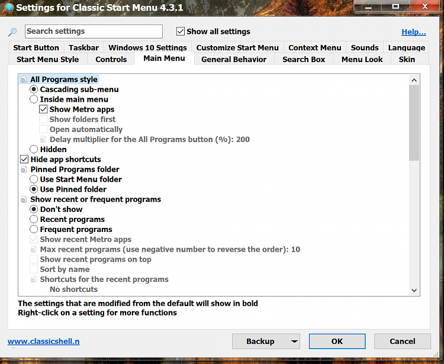The width and height of the screenshot is (444, 364).
Task: Click the disabled Sort by name checkbox
Action: tap(34, 269)
